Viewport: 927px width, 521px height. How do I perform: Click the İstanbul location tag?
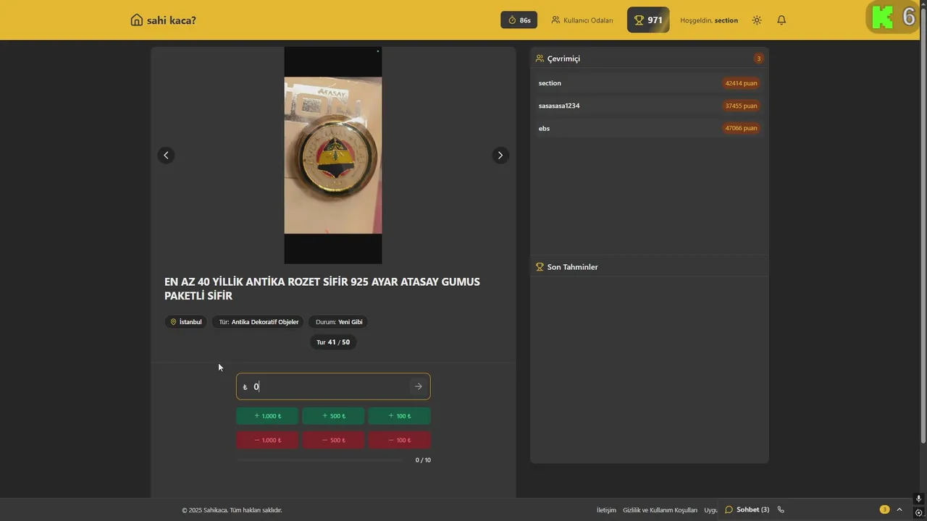coord(186,322)
